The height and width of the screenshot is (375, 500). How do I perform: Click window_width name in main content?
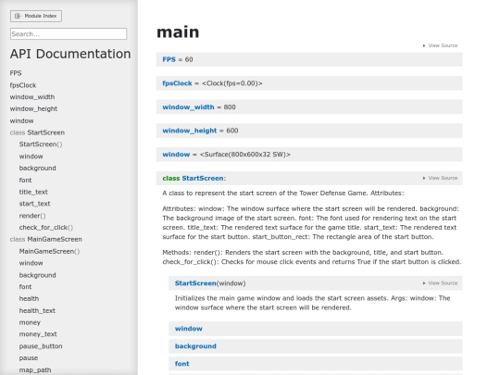click(189, 107)
